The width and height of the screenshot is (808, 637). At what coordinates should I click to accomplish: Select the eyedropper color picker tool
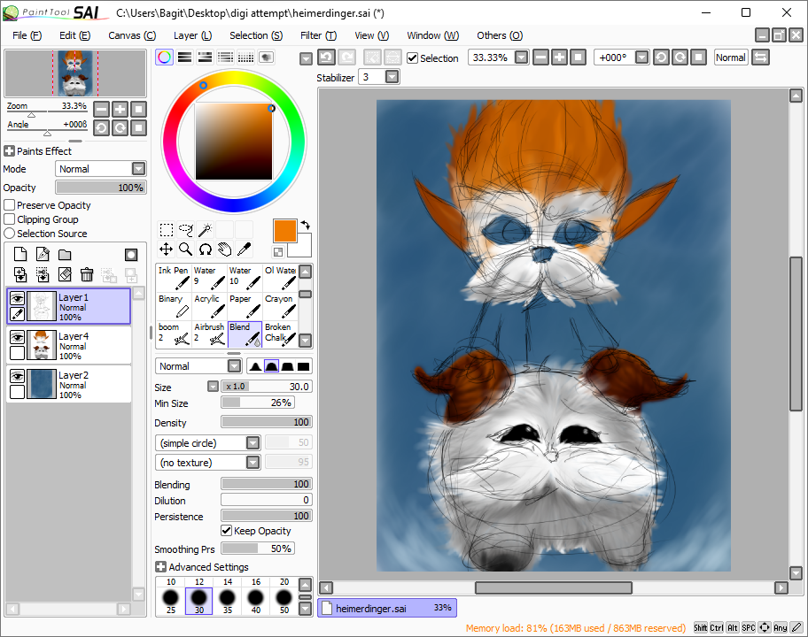click(245, 249)
